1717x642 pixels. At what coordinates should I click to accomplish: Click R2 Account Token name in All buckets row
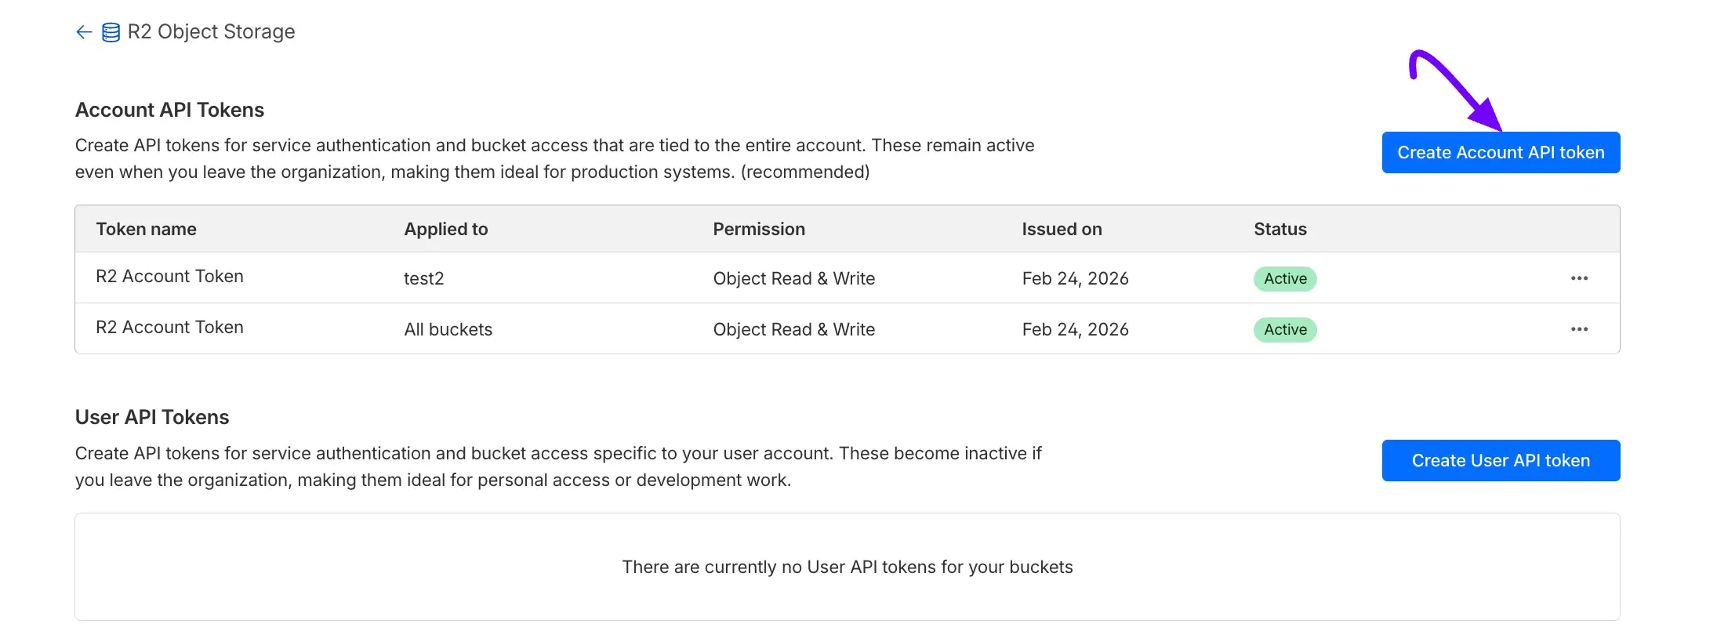pyautogui.click(x=169, y=327)
